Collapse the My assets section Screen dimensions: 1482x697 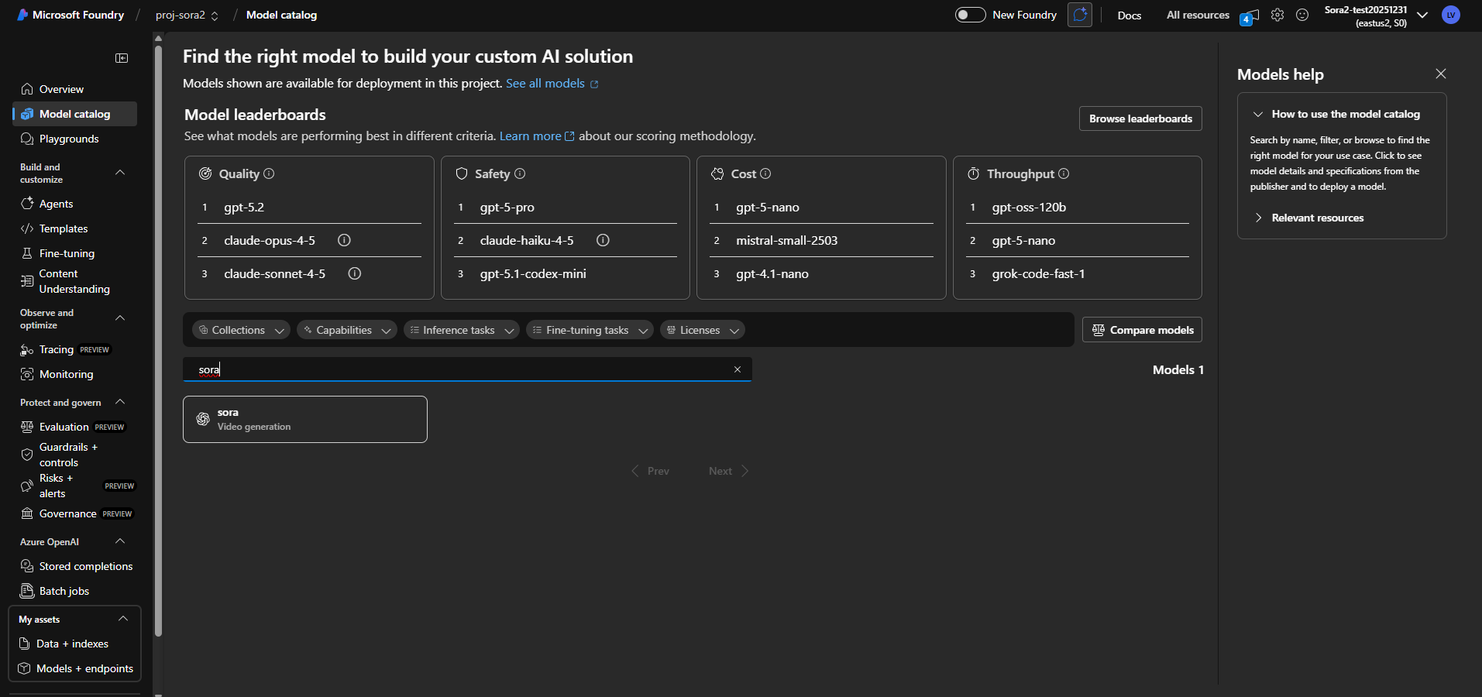123,619
